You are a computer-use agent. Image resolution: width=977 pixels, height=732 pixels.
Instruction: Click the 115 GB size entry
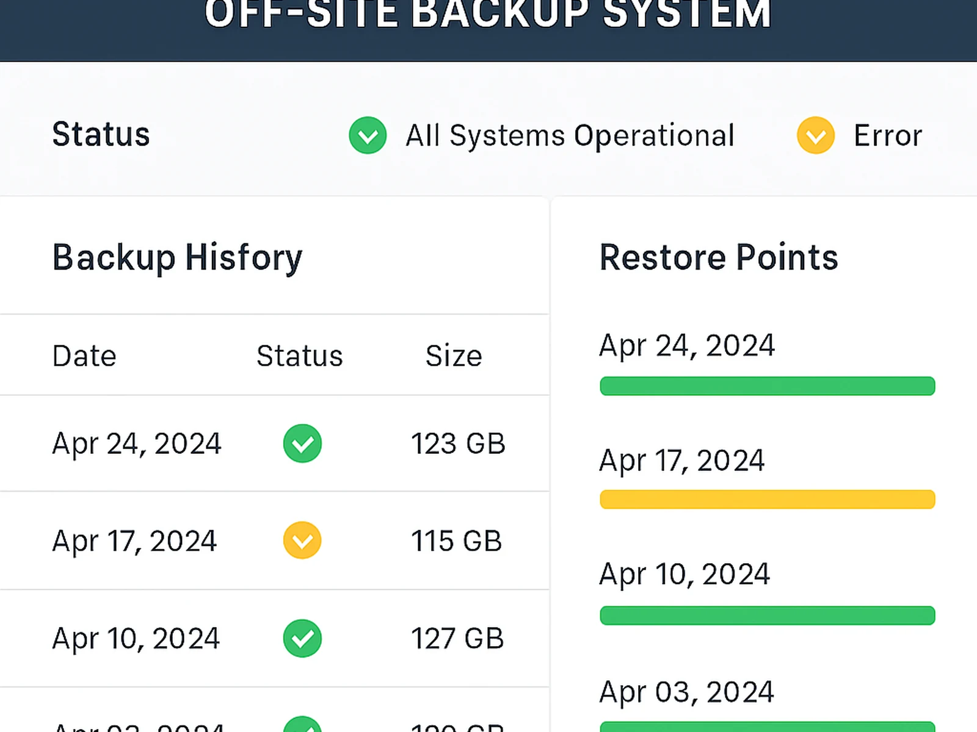456,541
